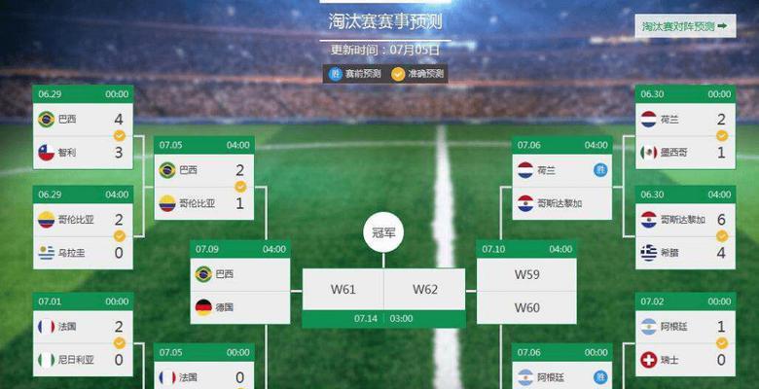759x389 pixels.
Task: Click the Nigeria flag icon
Action: pyautogui.click(x=47, y=360)
